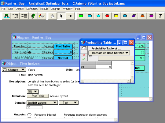
Task: Click the vertical scrollbar up arrow in Probability Table
Action: (132, 63)
